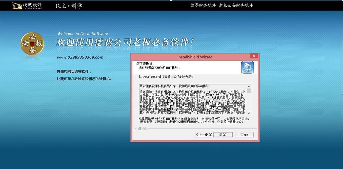Click the 许可证协议 heading in the dialog
The width and height of the screenshot is (343, 169).
144,64
